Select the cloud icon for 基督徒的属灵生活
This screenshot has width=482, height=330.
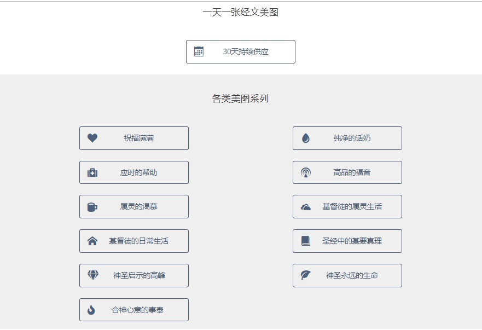(x=306, y=207)
